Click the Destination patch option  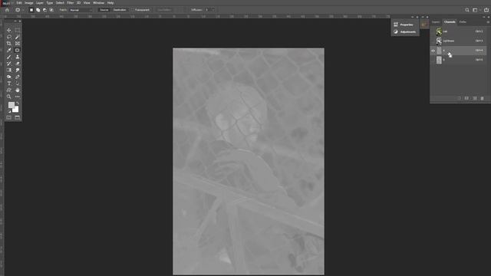pos(120,10)
